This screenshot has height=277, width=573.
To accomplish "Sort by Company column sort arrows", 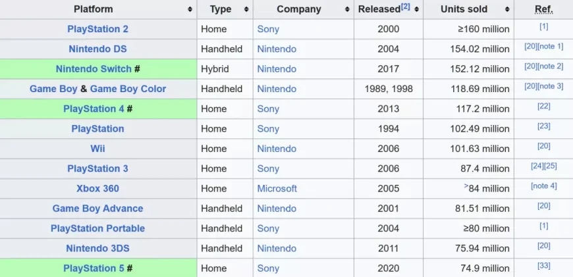I will tap(346, 9).
